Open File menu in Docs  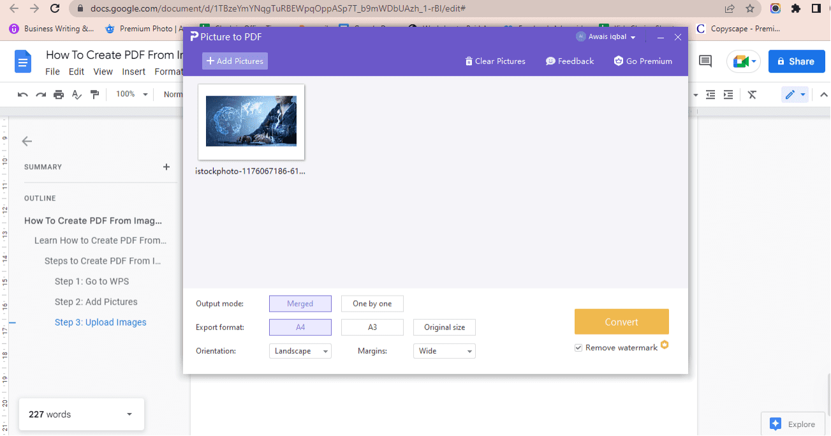pos(52,71)
